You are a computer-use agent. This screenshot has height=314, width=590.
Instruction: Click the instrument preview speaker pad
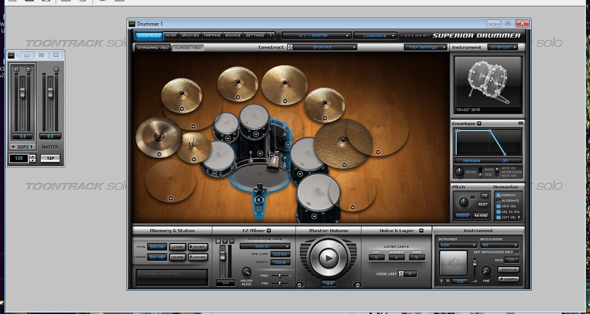pos(454,263)
